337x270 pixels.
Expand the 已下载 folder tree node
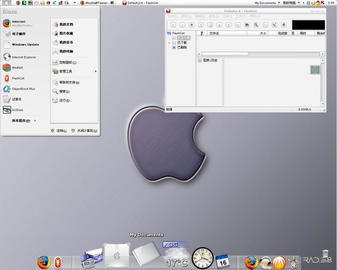pyautogui.click(x=169, y=43)
